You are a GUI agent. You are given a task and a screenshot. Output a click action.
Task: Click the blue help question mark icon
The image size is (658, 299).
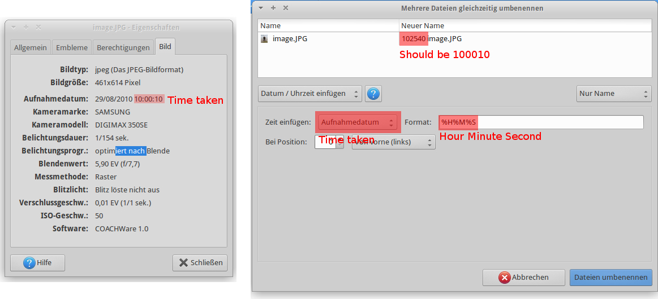(373, 94)
